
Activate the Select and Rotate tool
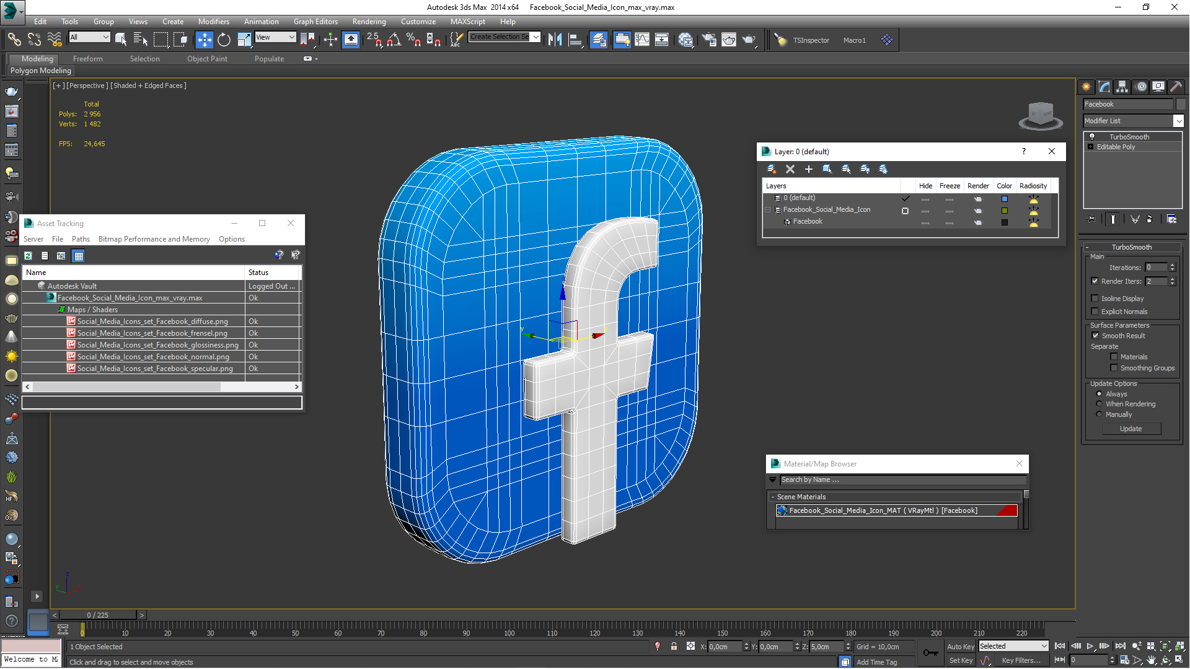pyautogui.click(x=224, y=40)
